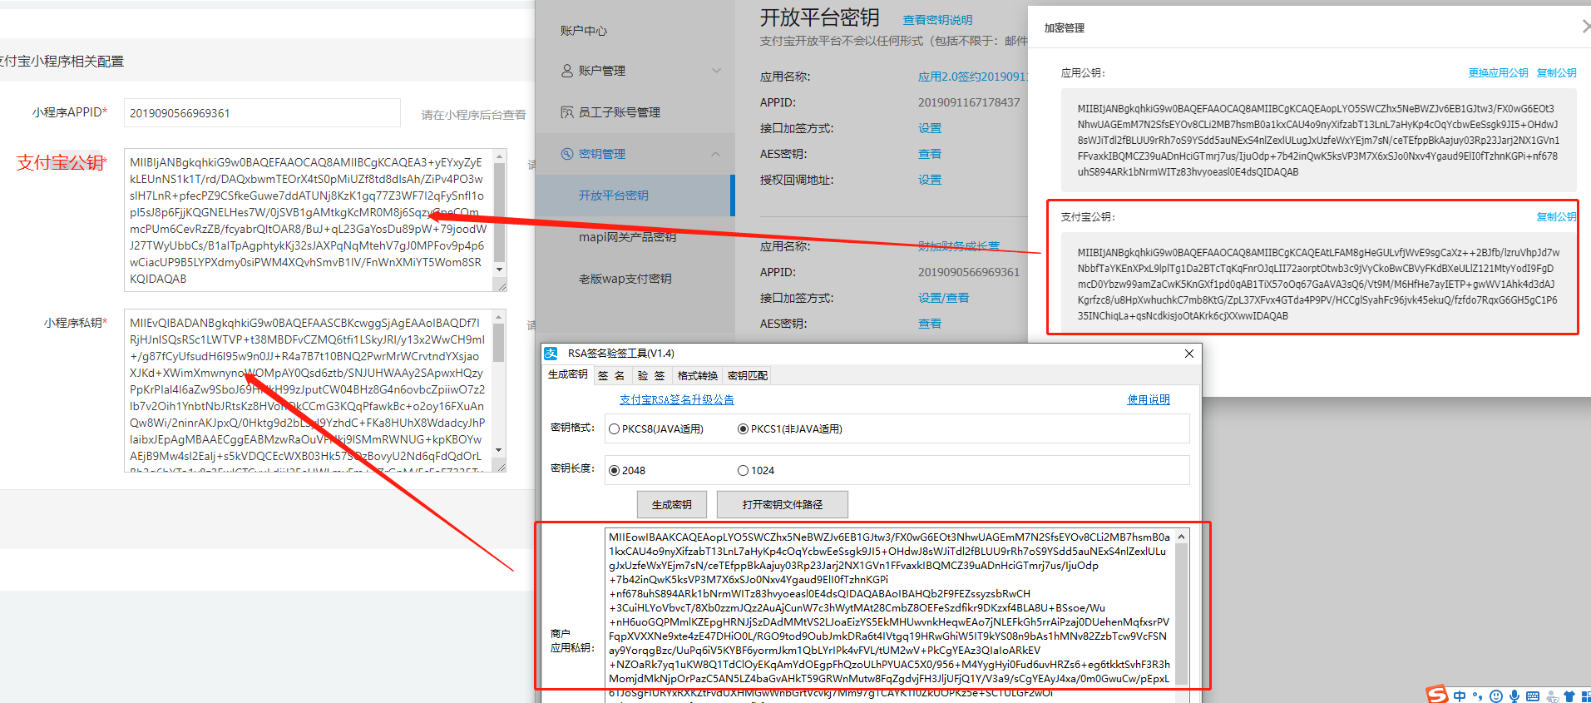Open the emoji smiley panel in Sogou bar

click(1496, 696)
